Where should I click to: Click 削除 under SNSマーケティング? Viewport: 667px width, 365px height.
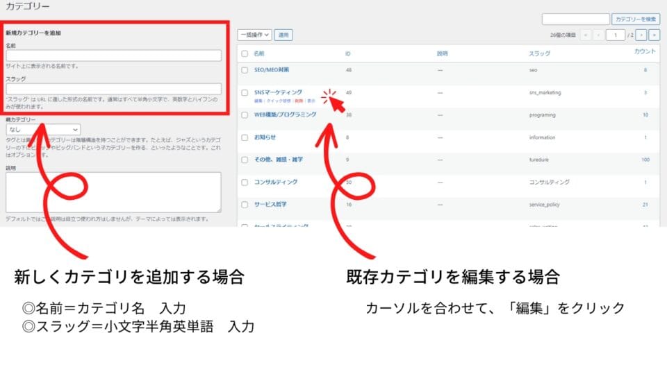coord(299,101)
